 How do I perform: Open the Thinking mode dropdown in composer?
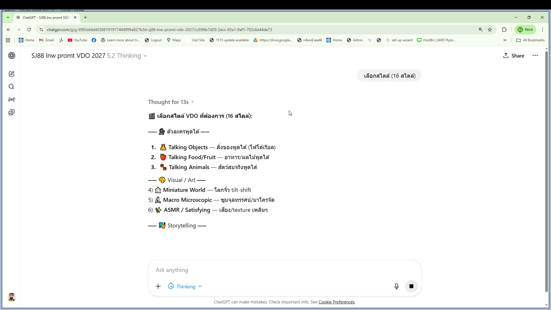coord(185,286)
